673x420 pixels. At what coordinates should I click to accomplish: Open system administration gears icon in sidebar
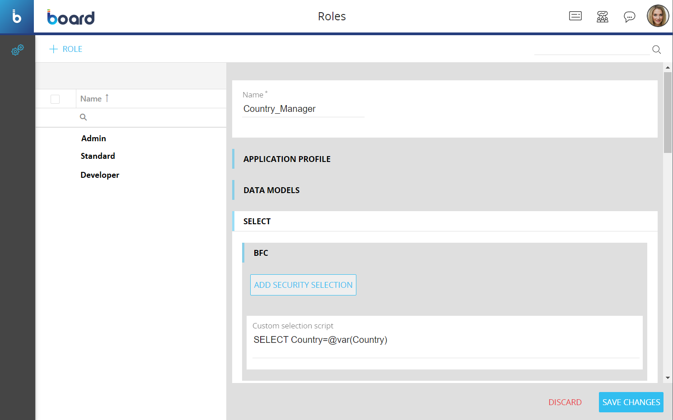tap(17, 50)
